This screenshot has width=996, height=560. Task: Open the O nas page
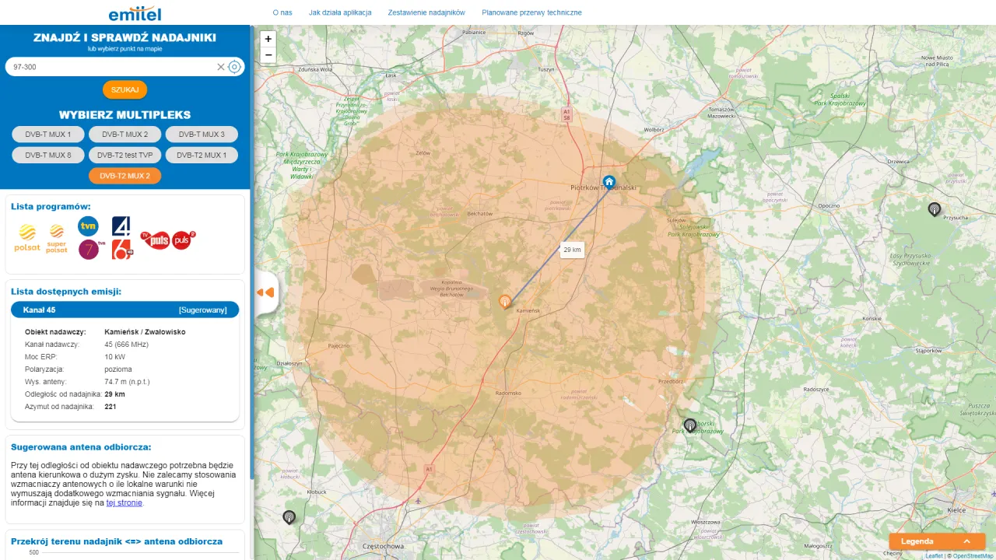pyautogui.click(x=282, y=12)
